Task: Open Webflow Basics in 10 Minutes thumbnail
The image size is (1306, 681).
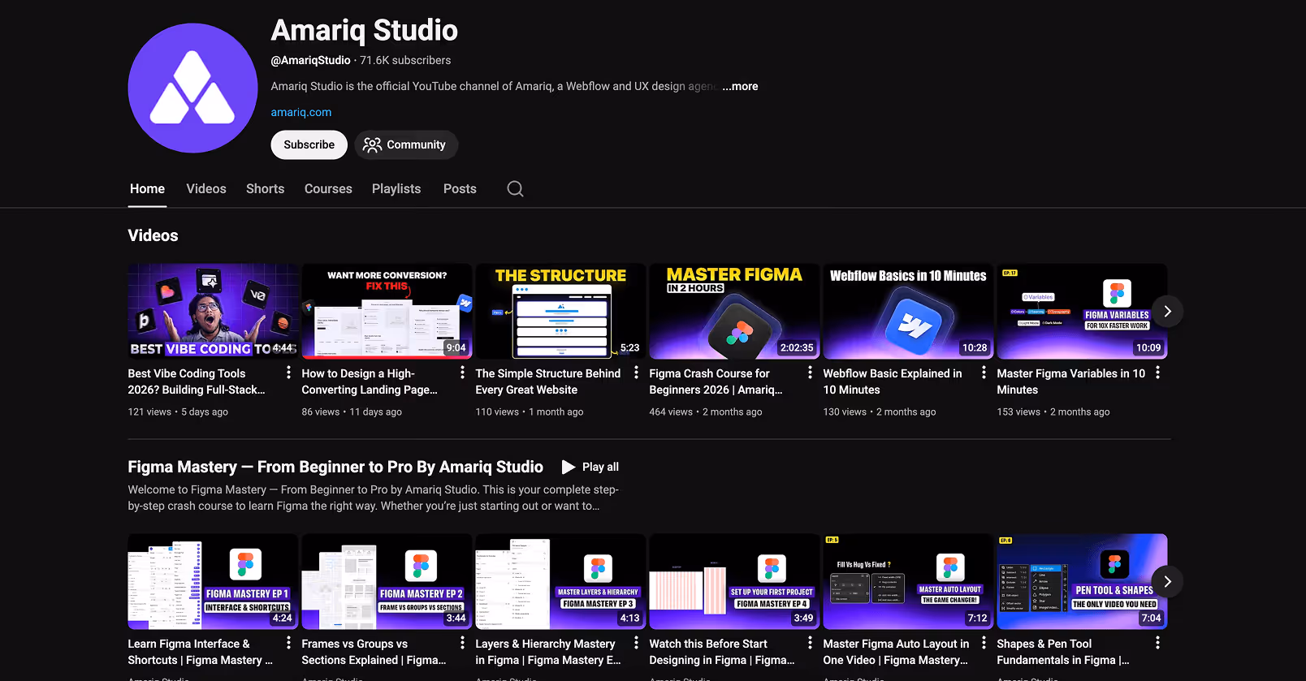Action: [908, 311]
